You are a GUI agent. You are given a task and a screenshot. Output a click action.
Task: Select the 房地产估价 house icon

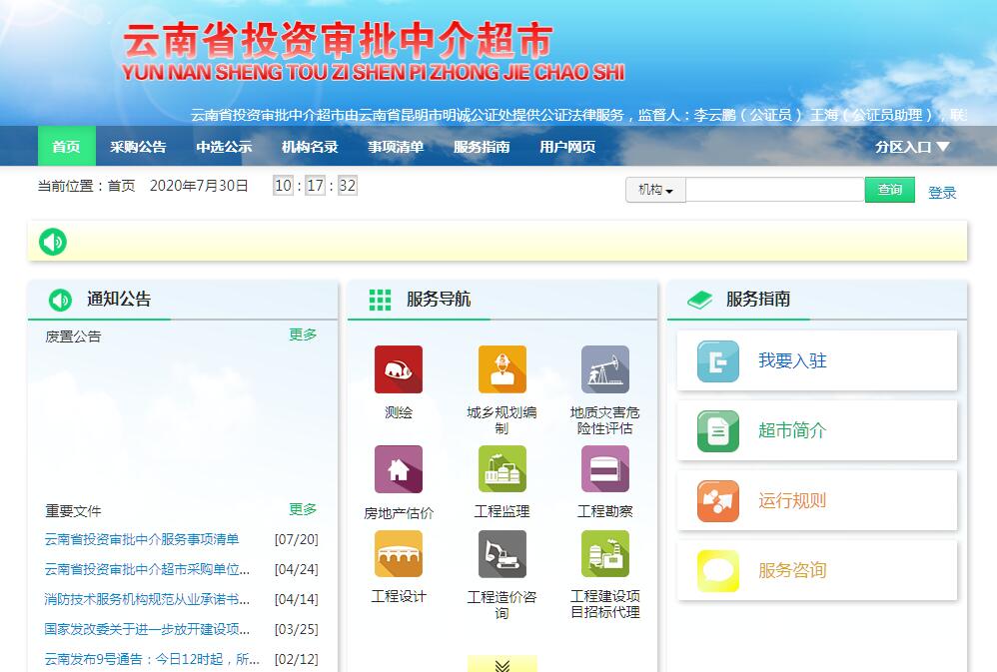point(399,469)
